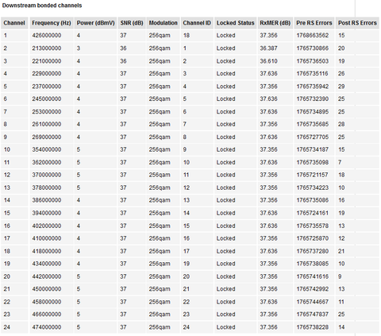Click Pre RS Errors value 1765725870

point(313,238)
